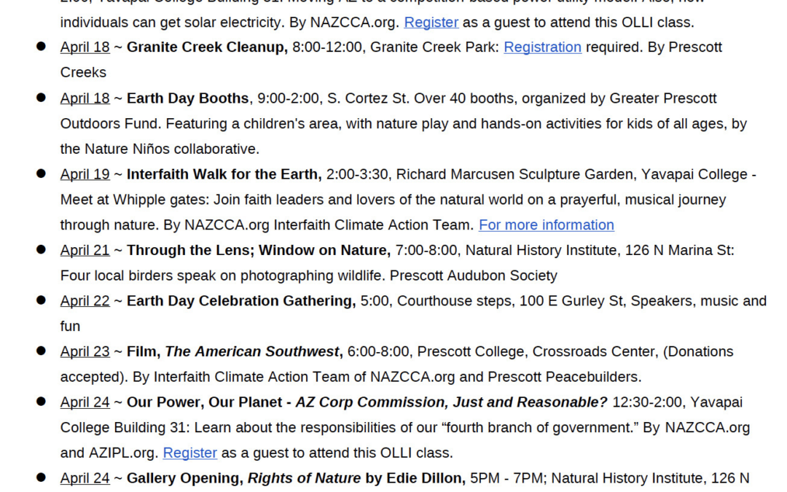The width and height of the screenshot is (787, 492).
Task: Click the April 22 underlined date
Action: (85, 301)
